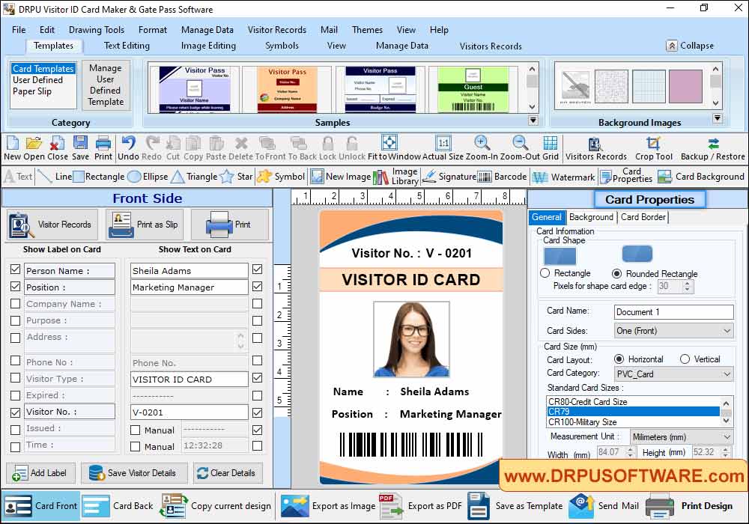Select the orange Visitor Pass sample
Screen dimensions: 749x524
pyautogui.click(x=287, y=89)
